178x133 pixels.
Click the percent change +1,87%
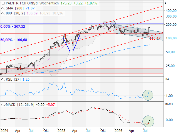click(91, 3)
